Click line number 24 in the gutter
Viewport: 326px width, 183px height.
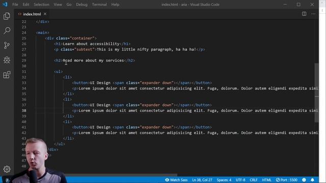click(24, 33)
